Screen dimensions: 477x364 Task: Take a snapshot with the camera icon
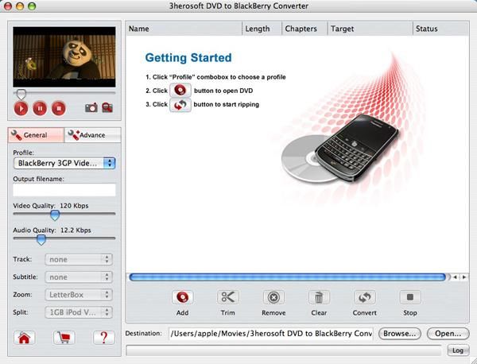point(91,107)
